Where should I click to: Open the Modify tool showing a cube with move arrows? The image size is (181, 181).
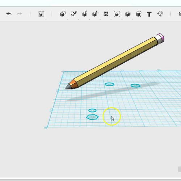[x=95, y=14]
